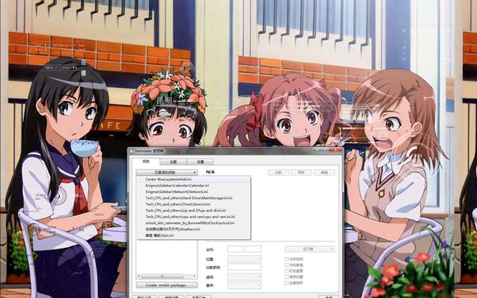Select the cpu and ram.ini skin entry
The width and height of the screenshot is (477, 298).
click(x=193, y=217)
